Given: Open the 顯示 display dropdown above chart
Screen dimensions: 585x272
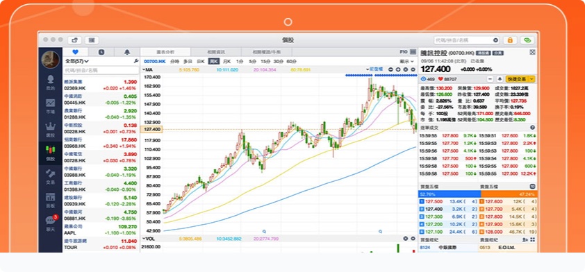Looking at the screenshot, I should click(406, 61).
